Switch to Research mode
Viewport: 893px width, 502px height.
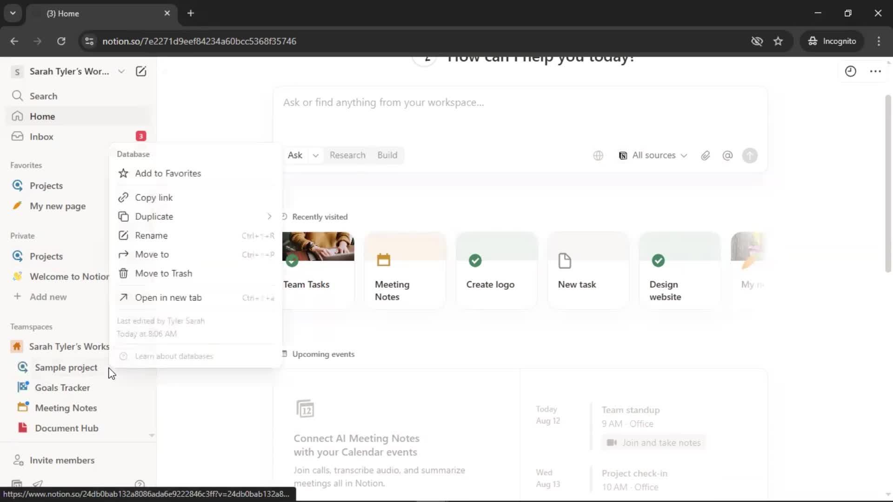point(347,155)
